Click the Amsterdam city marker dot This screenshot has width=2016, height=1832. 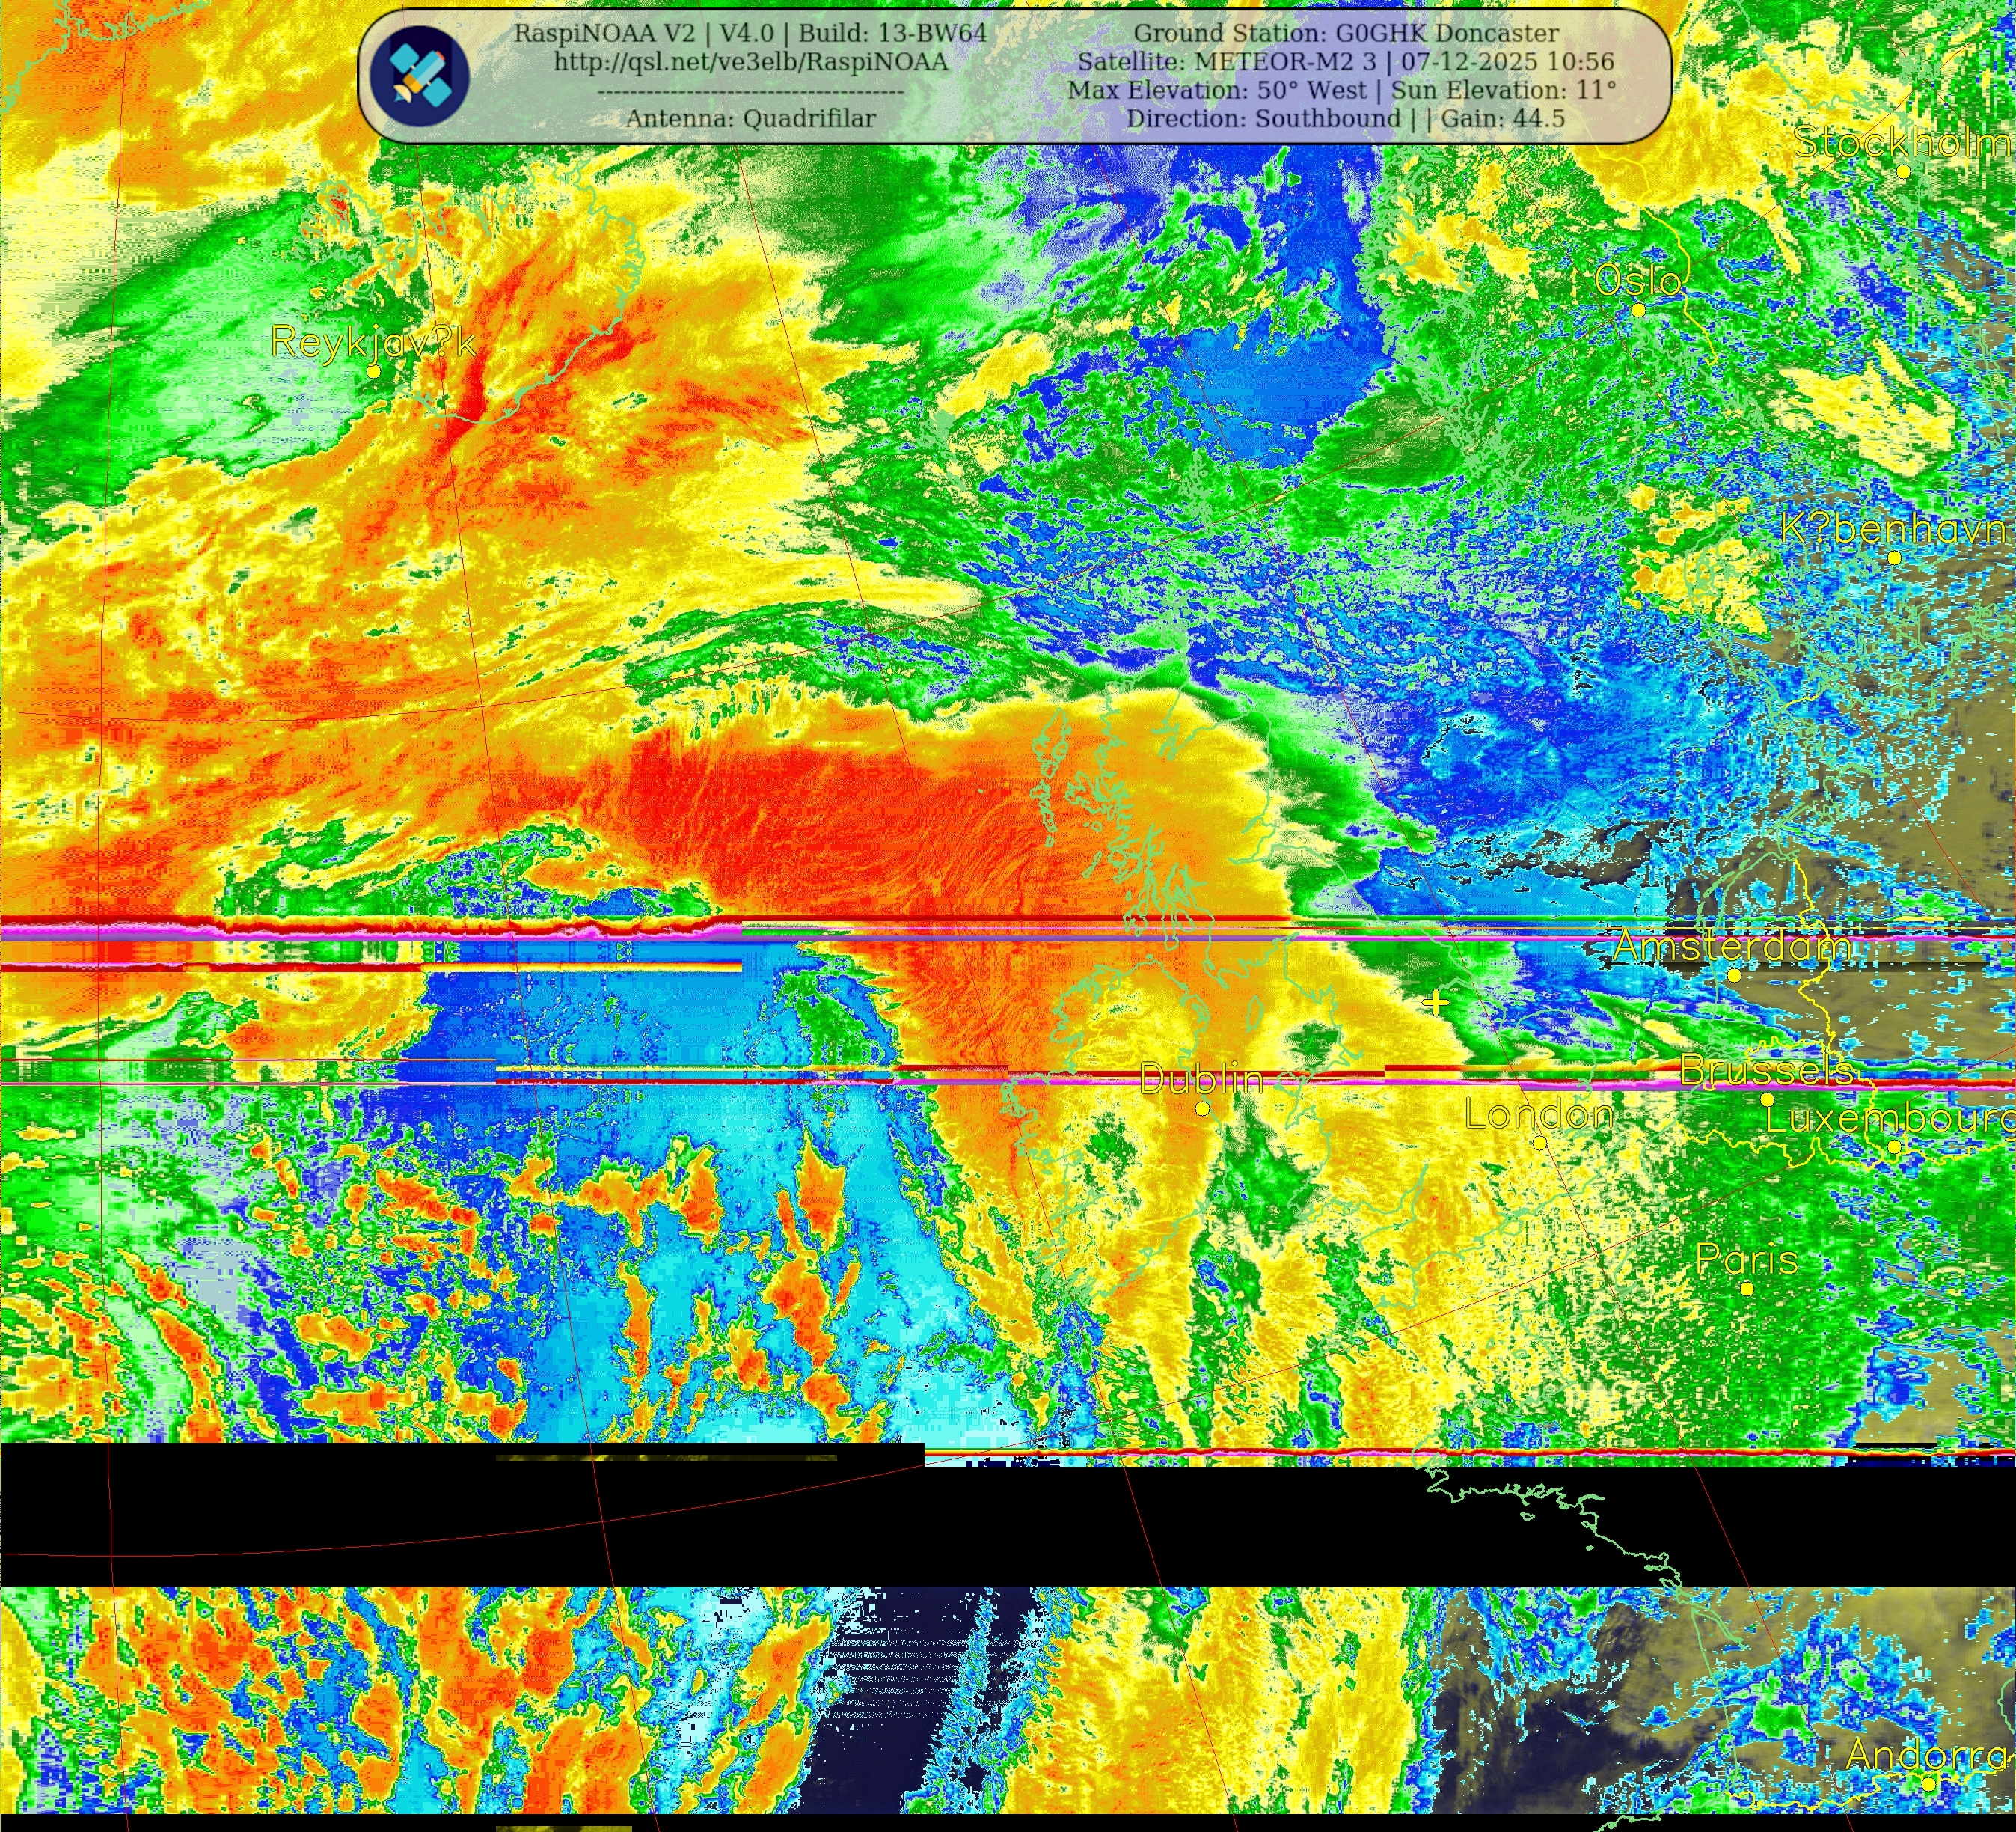click(x=1734, y=974)
